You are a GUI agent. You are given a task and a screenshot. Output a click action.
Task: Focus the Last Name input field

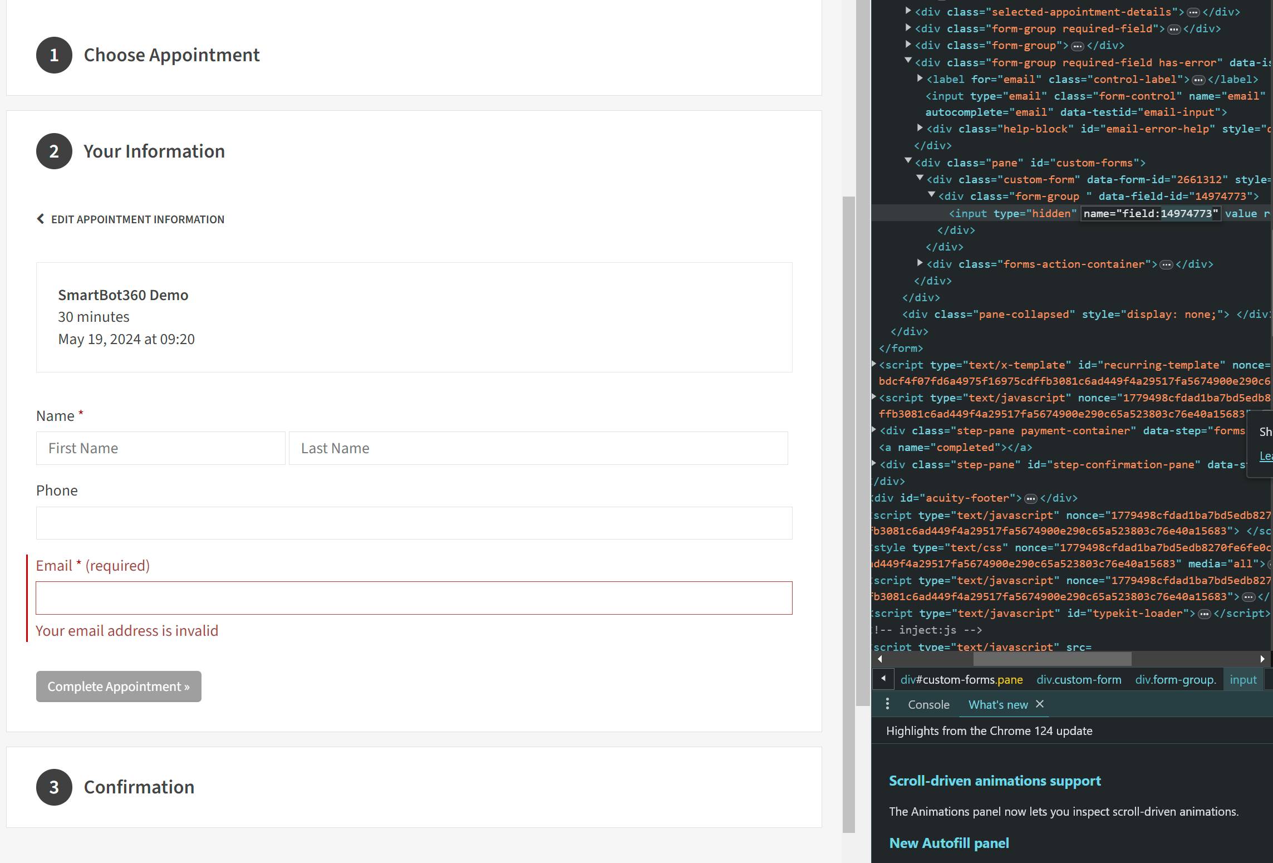[538, 448]
